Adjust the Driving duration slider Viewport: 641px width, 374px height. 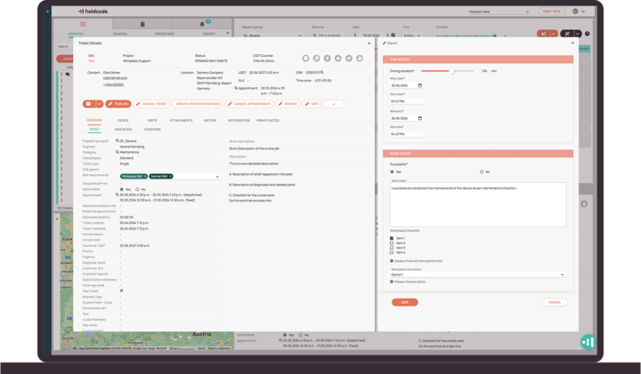(x=452, y=71)
